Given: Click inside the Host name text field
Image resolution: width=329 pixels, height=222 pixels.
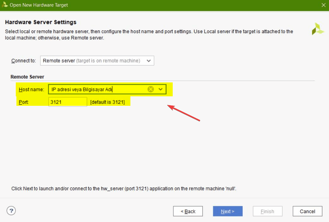Looking at the screenshot, I should [98, 89].
